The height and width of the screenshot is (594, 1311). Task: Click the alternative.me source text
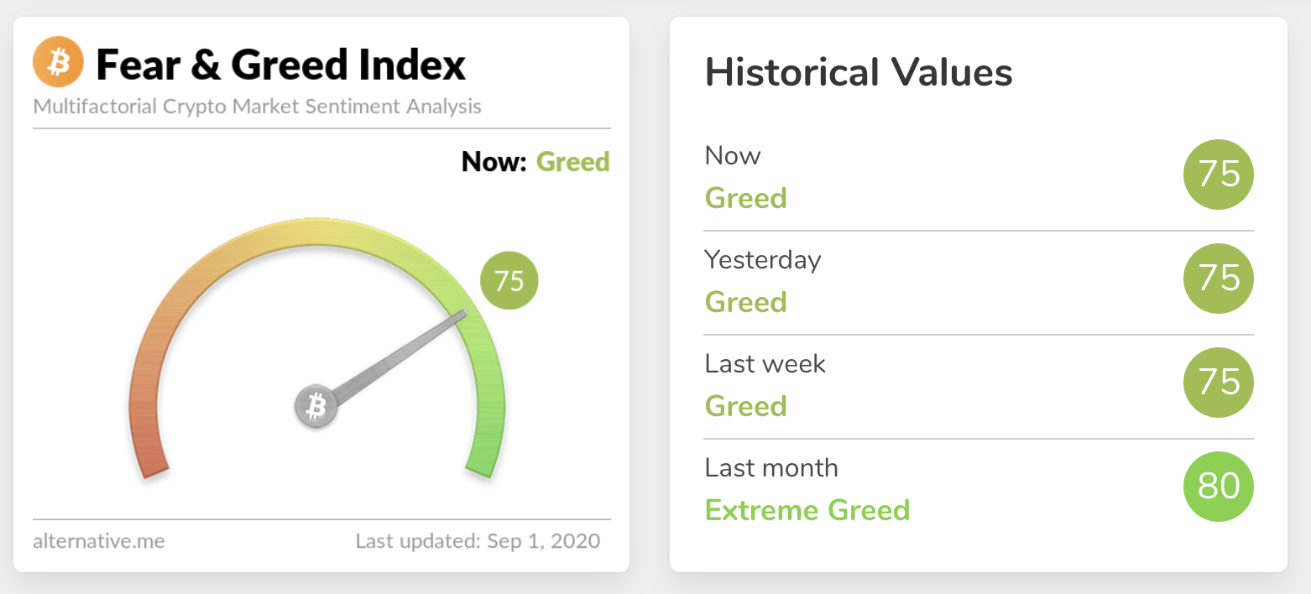pos(99,541)
